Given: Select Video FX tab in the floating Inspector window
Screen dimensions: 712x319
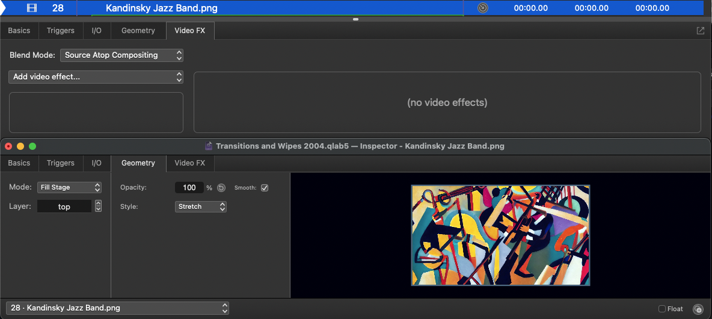Looking at the screenshot, I should tap(189, 163).
